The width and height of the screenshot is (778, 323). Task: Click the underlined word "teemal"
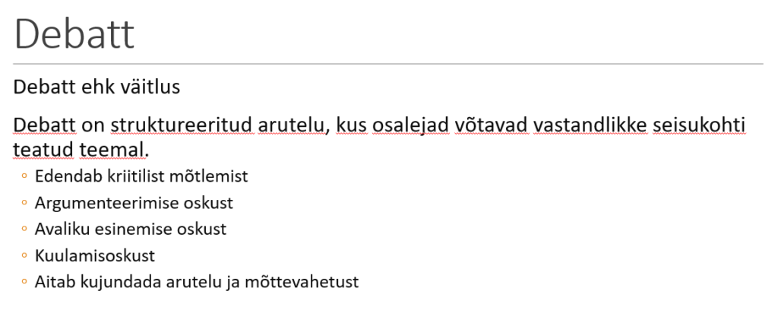tap(111, 148)
